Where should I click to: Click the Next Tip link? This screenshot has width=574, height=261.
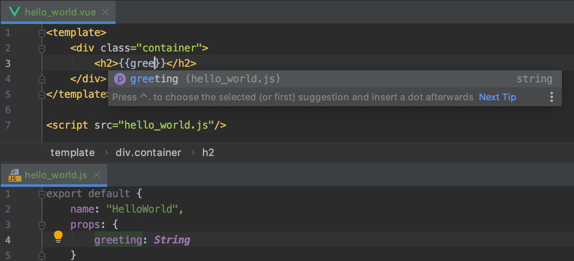point(497,97)
